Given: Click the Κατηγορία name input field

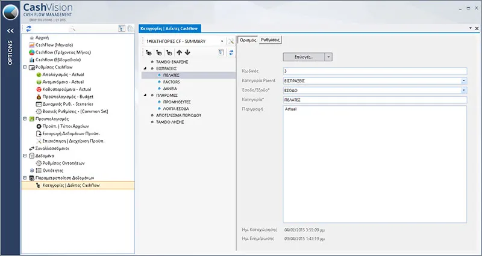Looking at the screenshot, I should tap(375, 100).
